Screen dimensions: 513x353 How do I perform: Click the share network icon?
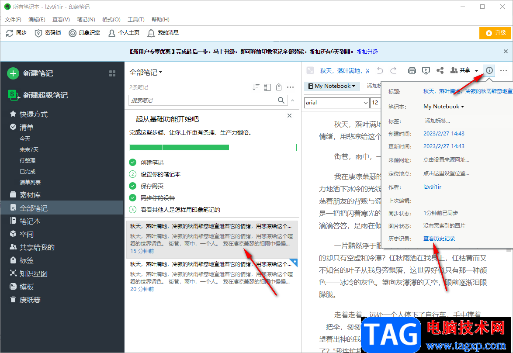(440, 70)
